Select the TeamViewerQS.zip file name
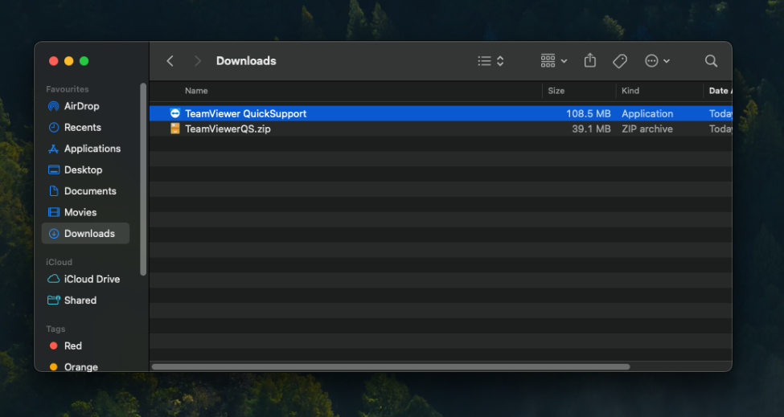 [x=228, y=129]
